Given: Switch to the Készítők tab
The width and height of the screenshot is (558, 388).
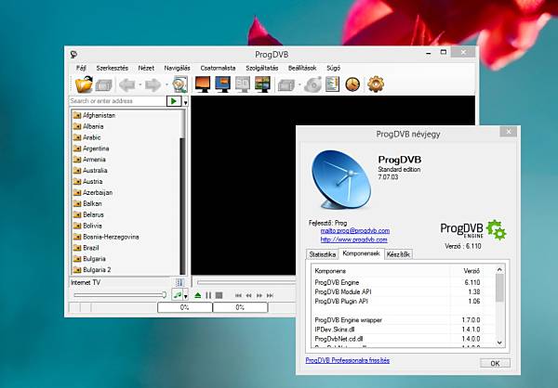Looking at the screenshot, I should pos(398,254).
